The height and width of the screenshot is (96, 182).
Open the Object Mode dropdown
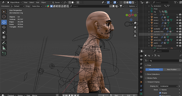15,2
